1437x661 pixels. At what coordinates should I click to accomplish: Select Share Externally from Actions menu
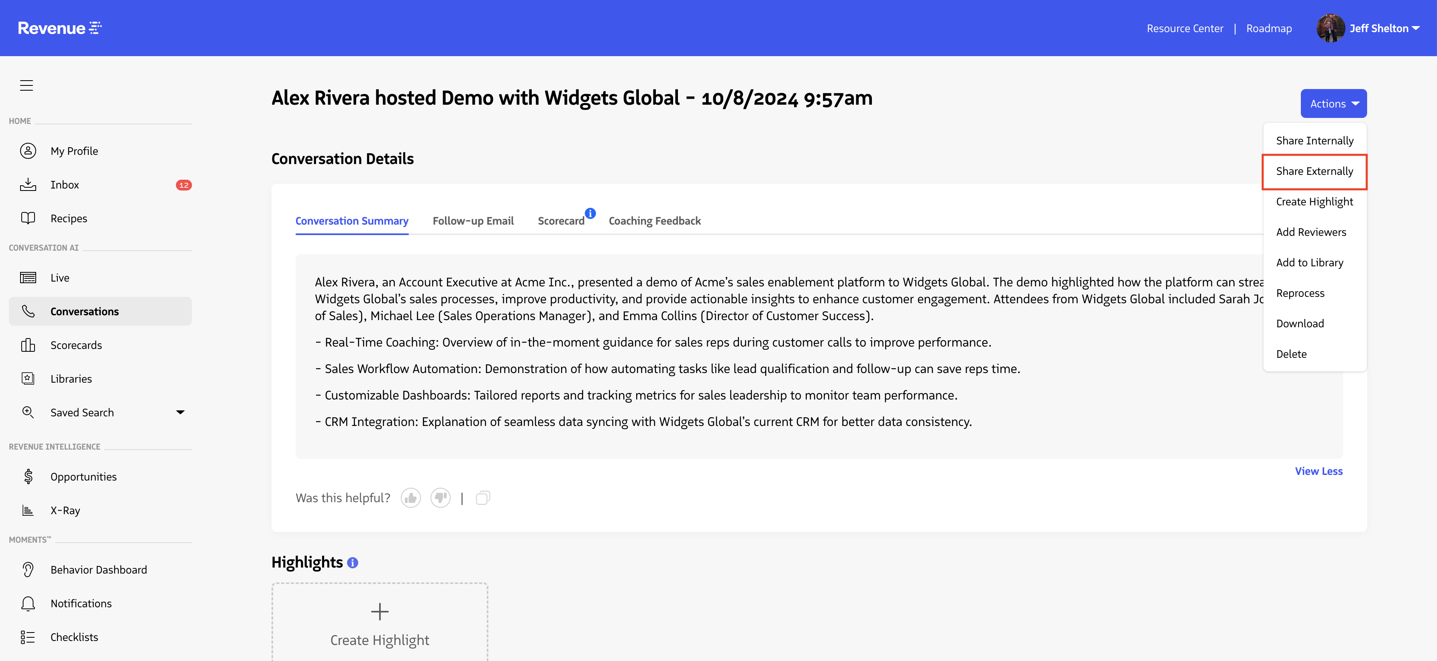click(x=1314, y=172)
